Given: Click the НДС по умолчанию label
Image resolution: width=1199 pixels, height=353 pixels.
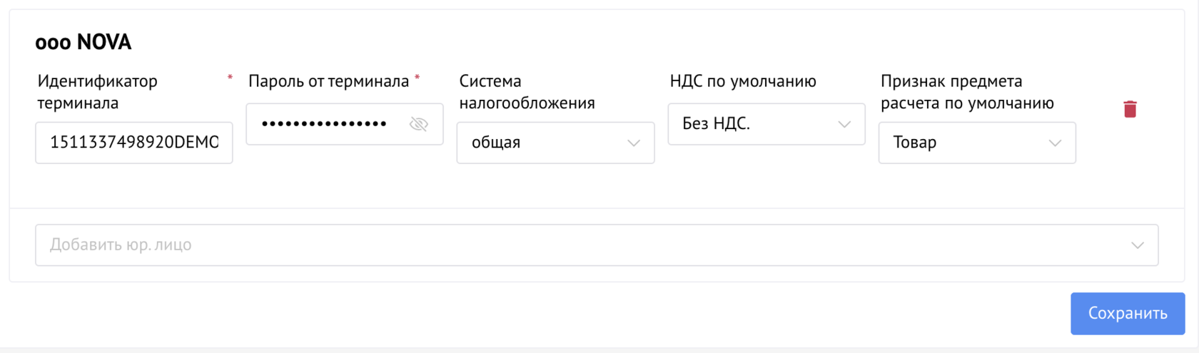Looking at the screenshot, I should (743, 81).
